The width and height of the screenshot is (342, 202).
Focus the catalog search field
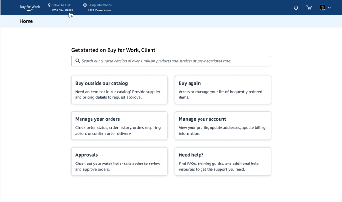tap(171, 61)
